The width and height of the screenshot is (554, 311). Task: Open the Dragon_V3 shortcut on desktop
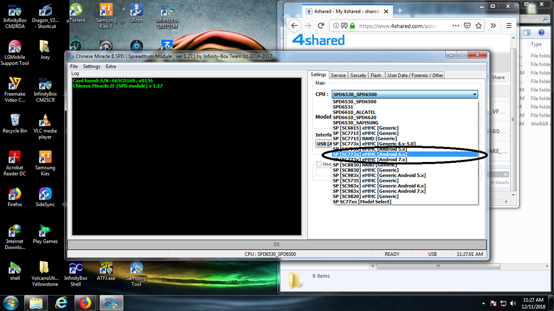pos(46,16)
